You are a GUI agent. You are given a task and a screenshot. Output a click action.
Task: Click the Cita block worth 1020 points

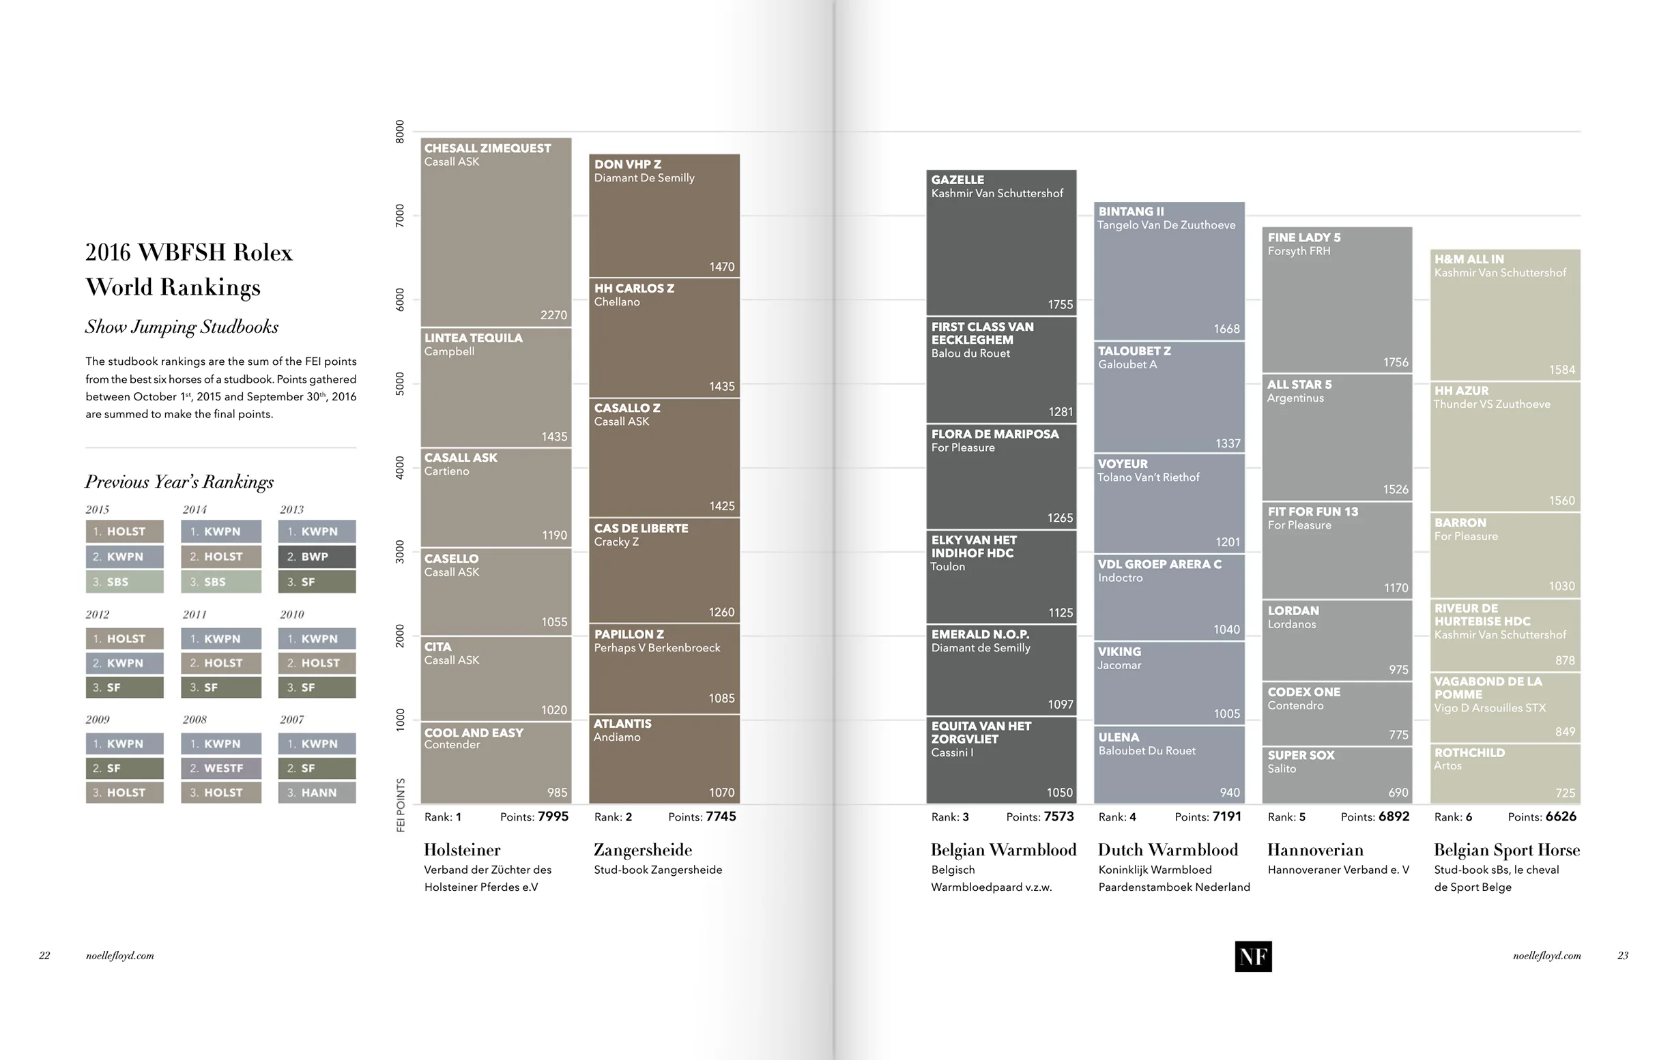click(x=495, y=678)
